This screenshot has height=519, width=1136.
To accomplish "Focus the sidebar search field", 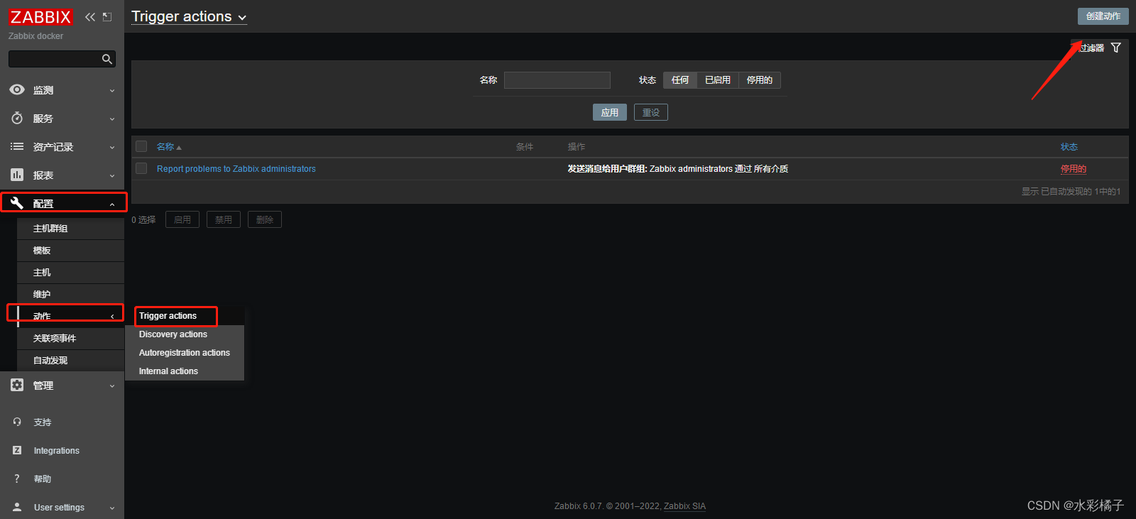I will pyautogui.click(x=62, y=59).
